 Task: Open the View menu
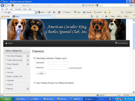point(11,9)
